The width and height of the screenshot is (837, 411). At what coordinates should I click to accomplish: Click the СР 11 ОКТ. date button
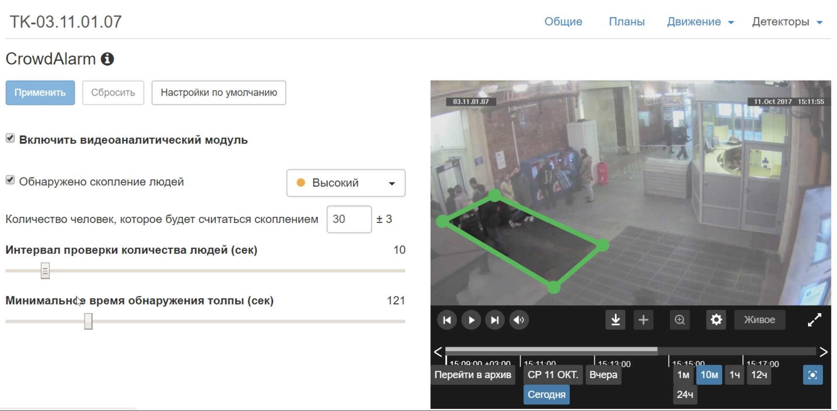[x=552, y=375]
